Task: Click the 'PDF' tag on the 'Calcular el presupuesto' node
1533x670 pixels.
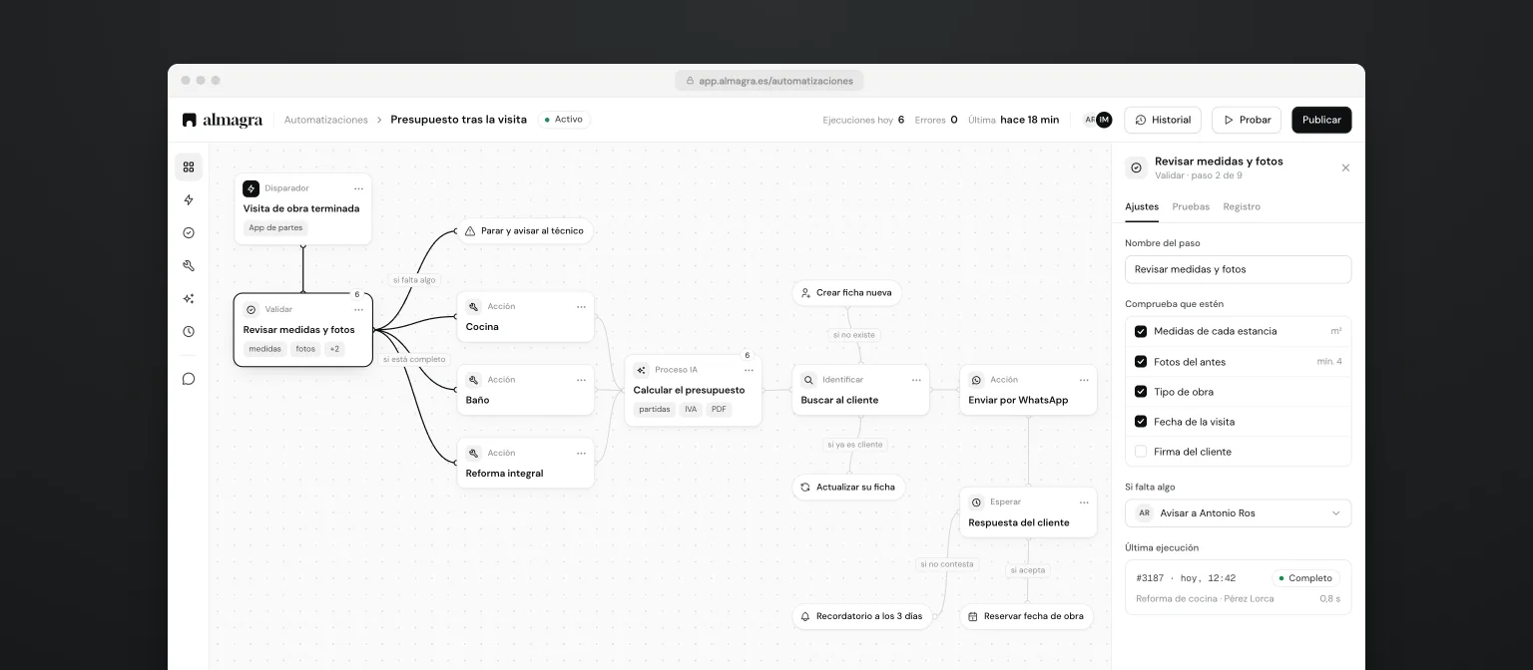Action: click(x=720, y=410)
